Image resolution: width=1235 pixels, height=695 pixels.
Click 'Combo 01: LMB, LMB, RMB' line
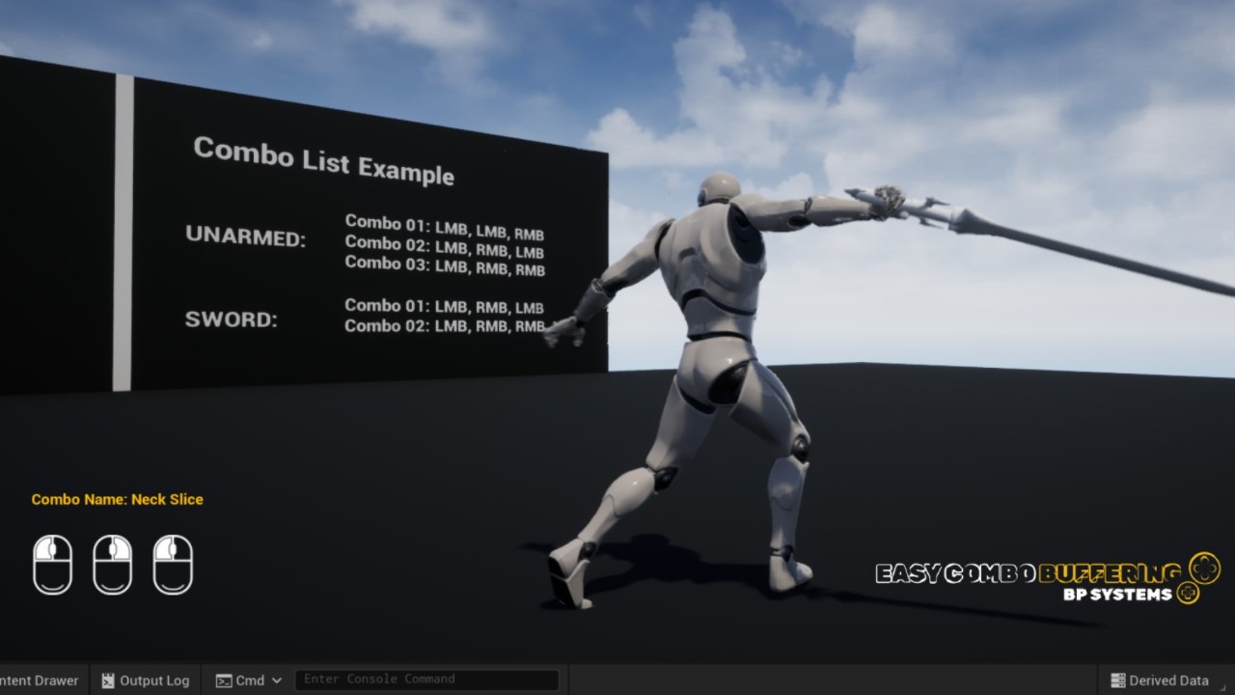click(x=445, y=227)
